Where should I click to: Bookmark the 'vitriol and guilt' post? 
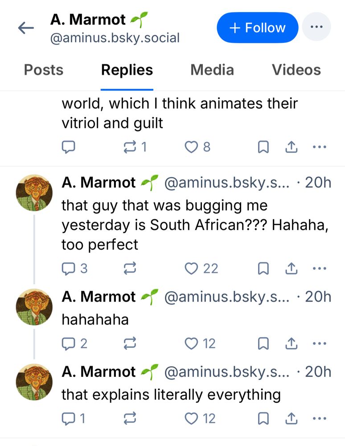click(x=263, y=147)
